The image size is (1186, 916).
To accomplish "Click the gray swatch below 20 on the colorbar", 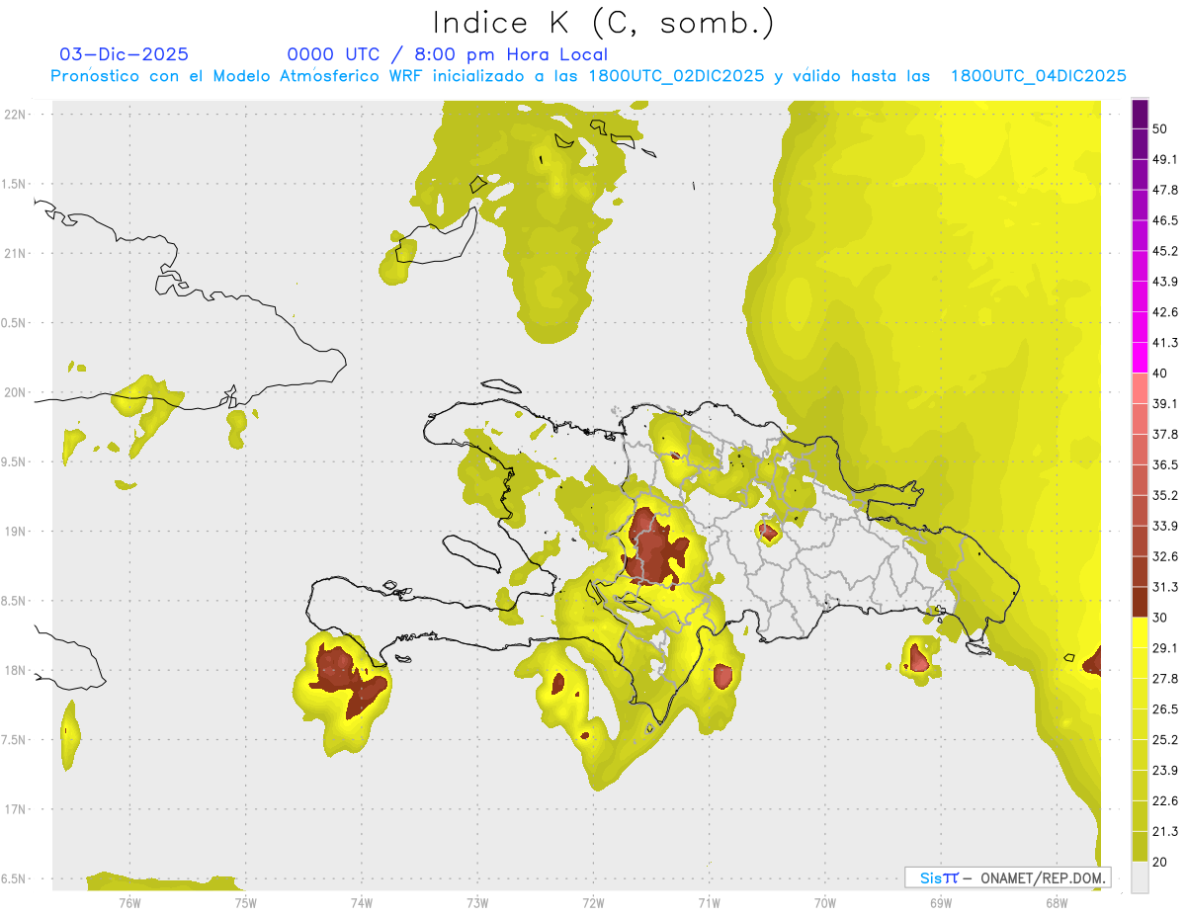I will [1140, 877].
